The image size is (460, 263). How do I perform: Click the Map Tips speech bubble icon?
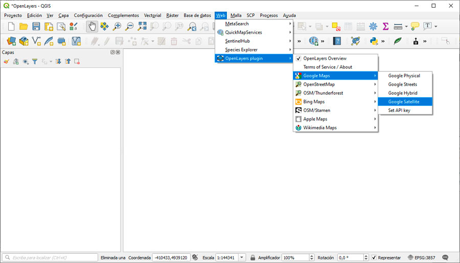click(415, 27)
